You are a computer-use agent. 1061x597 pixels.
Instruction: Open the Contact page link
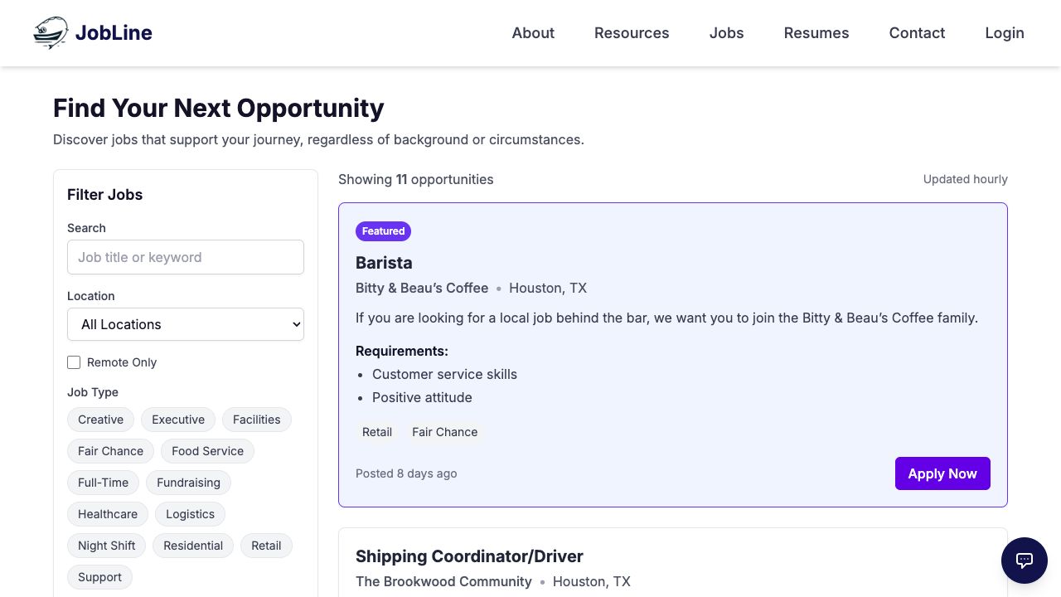click(x=917, y=33)
